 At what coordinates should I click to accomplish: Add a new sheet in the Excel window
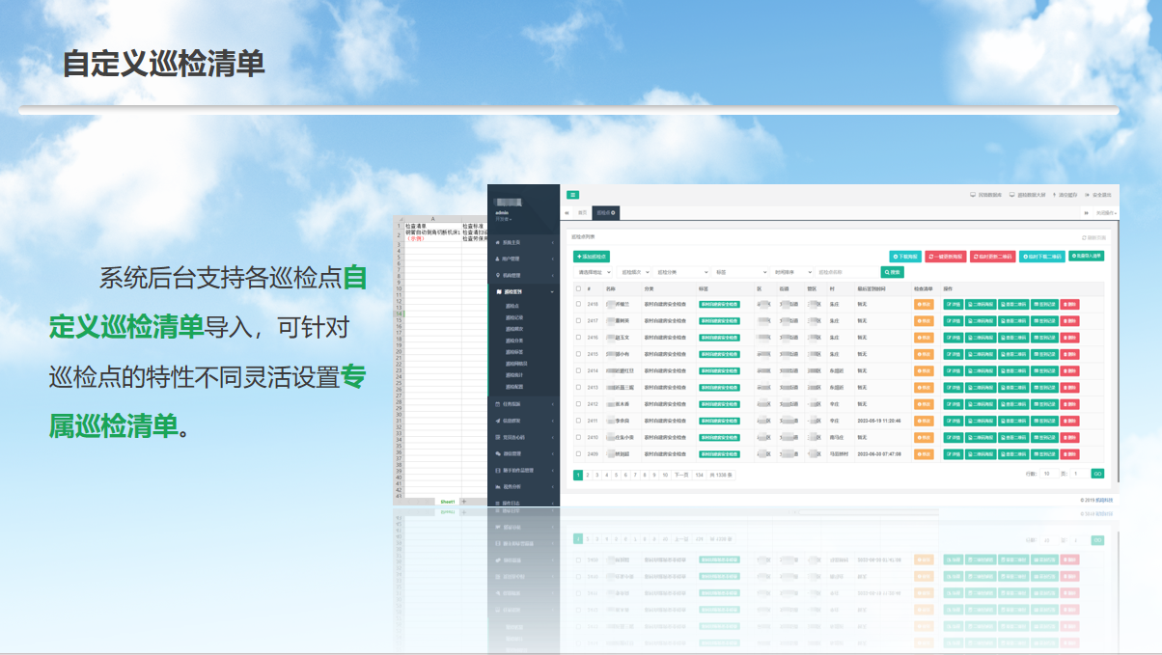point(464,502)
